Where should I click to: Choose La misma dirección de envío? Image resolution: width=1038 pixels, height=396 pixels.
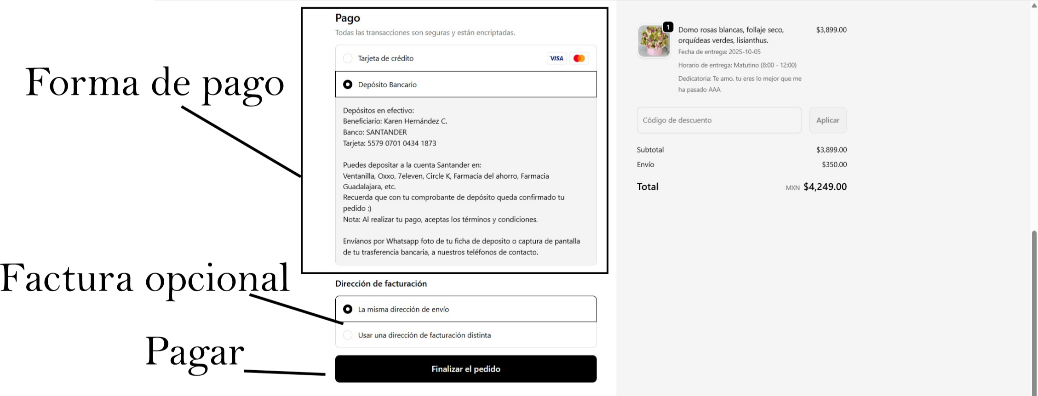point(348,309)
